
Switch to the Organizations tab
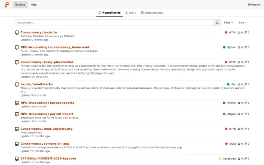tap(152, 13)
